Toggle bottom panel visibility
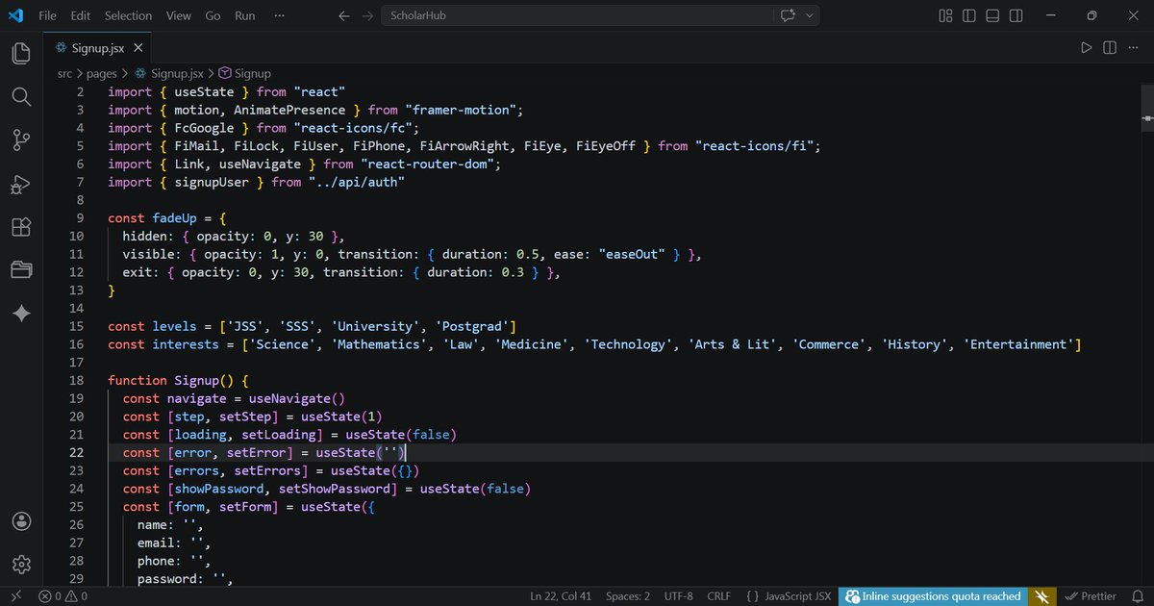1154x606 pixels. coord(992,15)
